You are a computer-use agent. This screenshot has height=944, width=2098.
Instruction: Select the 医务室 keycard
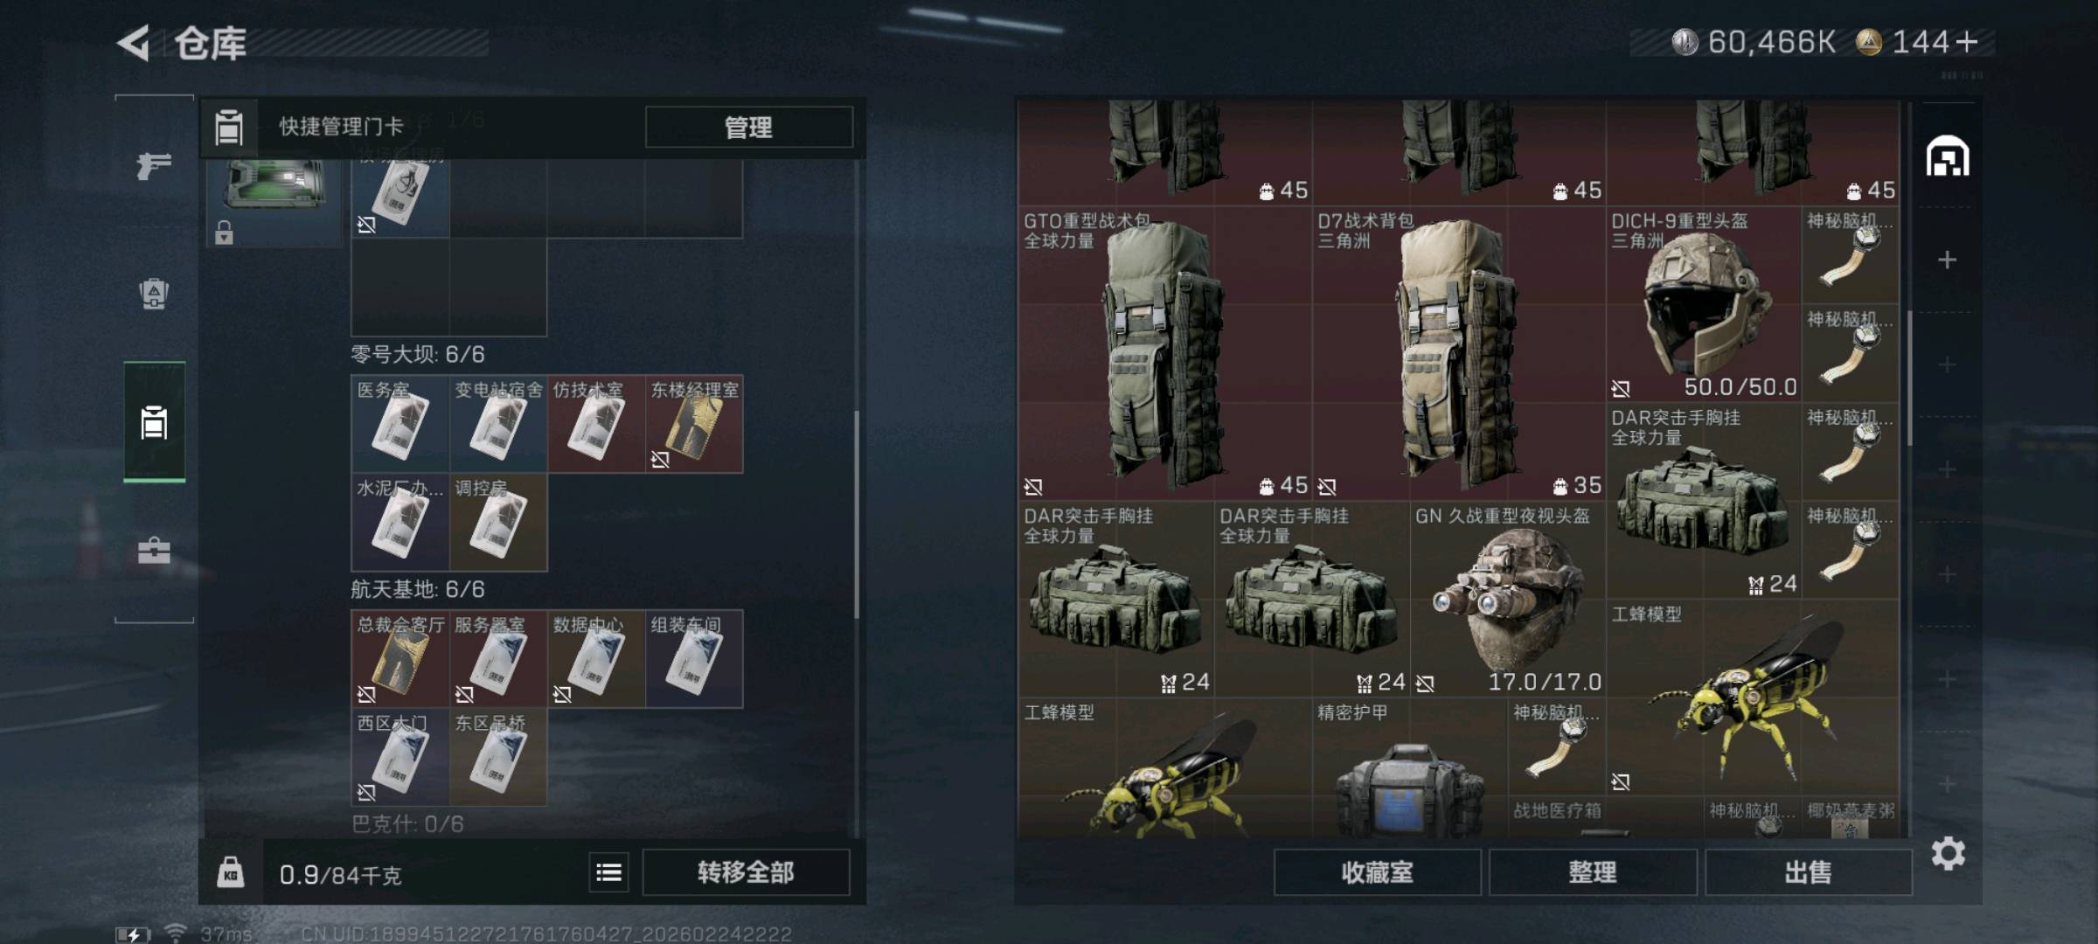point(399,424)
